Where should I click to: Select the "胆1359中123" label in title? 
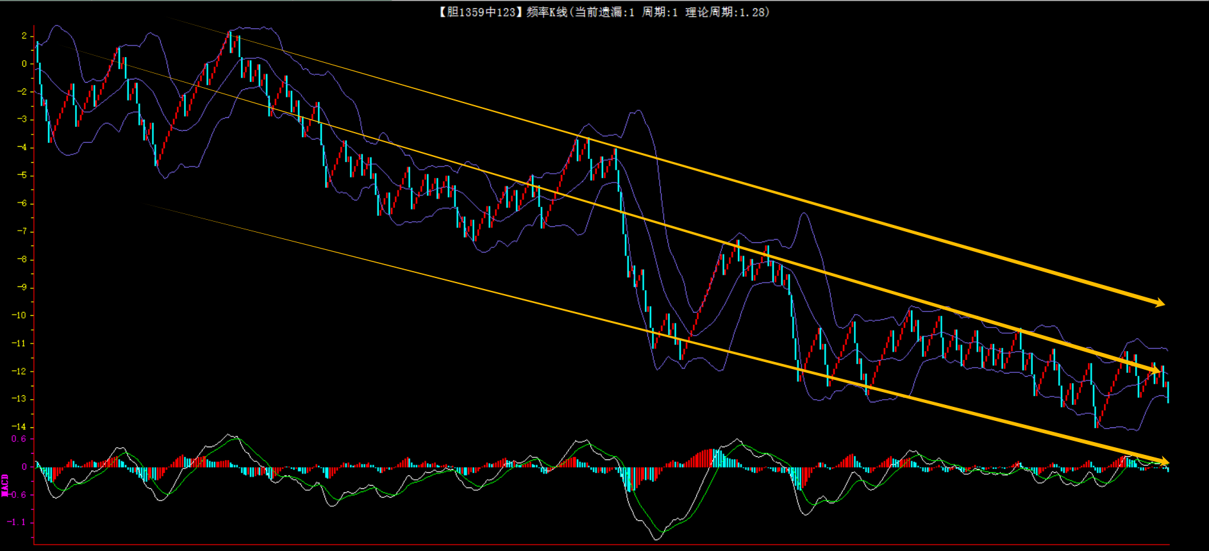point(481,12)
